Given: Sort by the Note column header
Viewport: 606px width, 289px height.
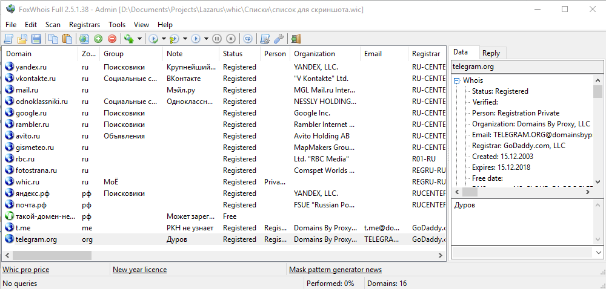Looking at the screenshot, I should (191, 54).
